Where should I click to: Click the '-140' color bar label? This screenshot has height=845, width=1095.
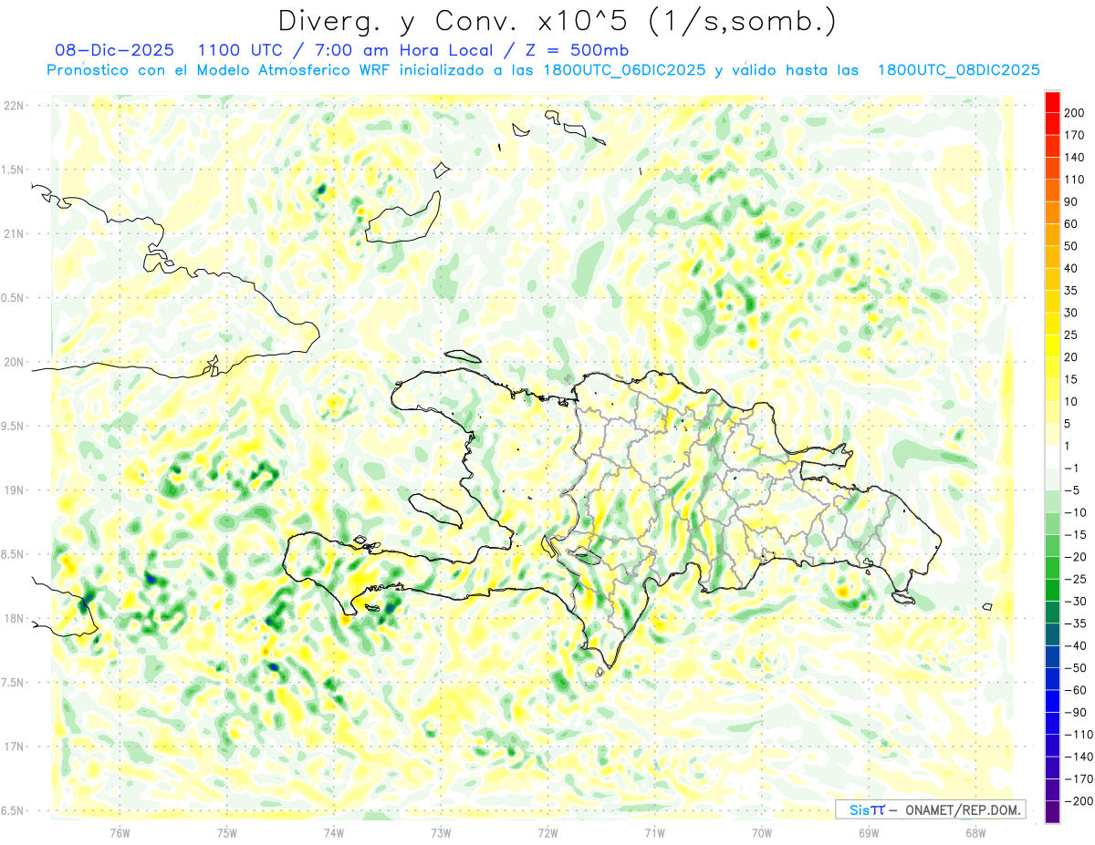click(1079, 757)
